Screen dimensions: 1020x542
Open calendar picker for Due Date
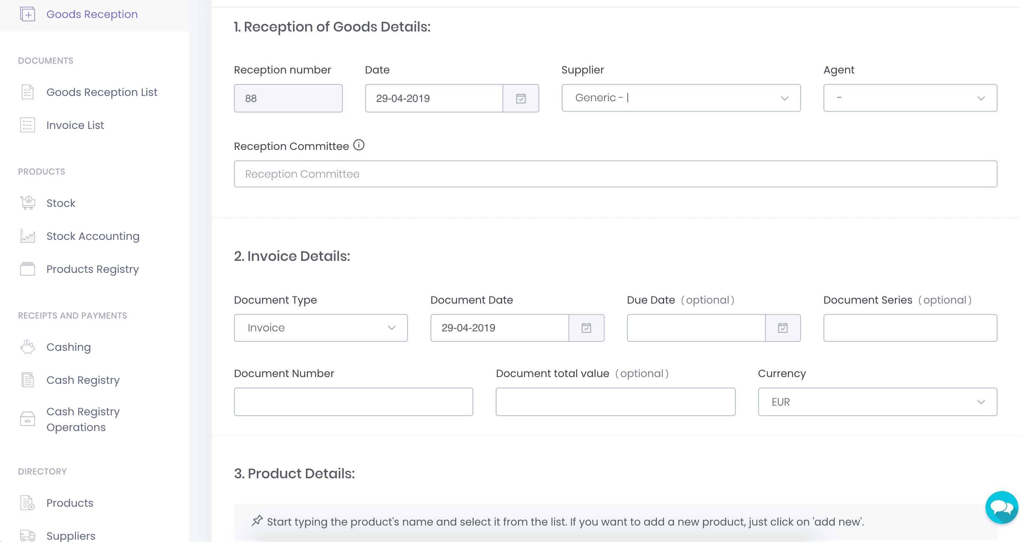pos(782,328)
